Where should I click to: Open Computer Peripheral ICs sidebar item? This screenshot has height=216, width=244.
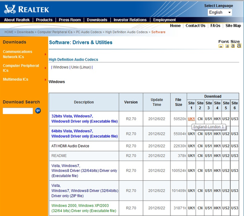21,68
